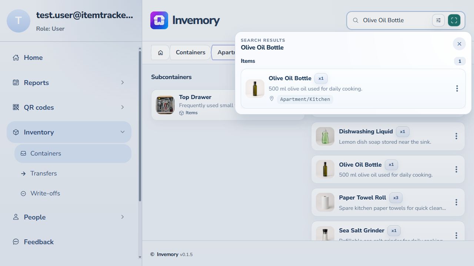Click the Subcontainers heading

click(171, 77)
